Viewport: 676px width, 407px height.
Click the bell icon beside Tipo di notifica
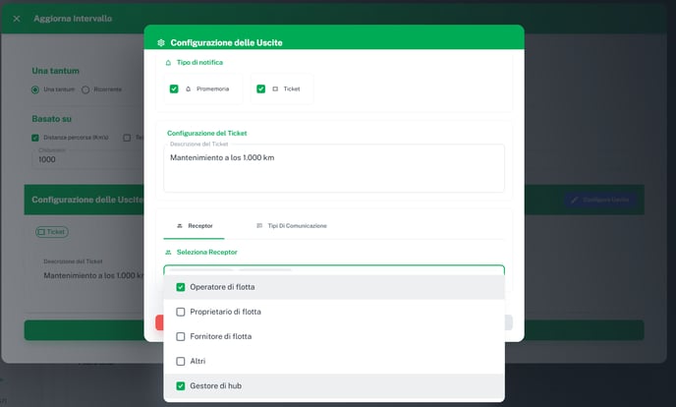click(x=168, y=62)
